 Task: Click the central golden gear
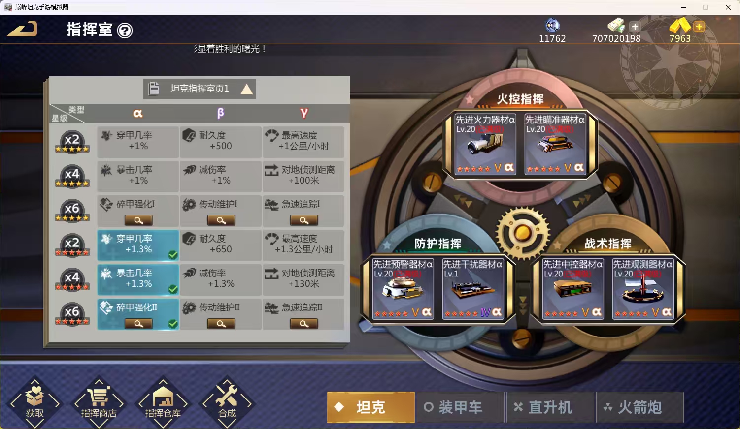coord(523,233)
